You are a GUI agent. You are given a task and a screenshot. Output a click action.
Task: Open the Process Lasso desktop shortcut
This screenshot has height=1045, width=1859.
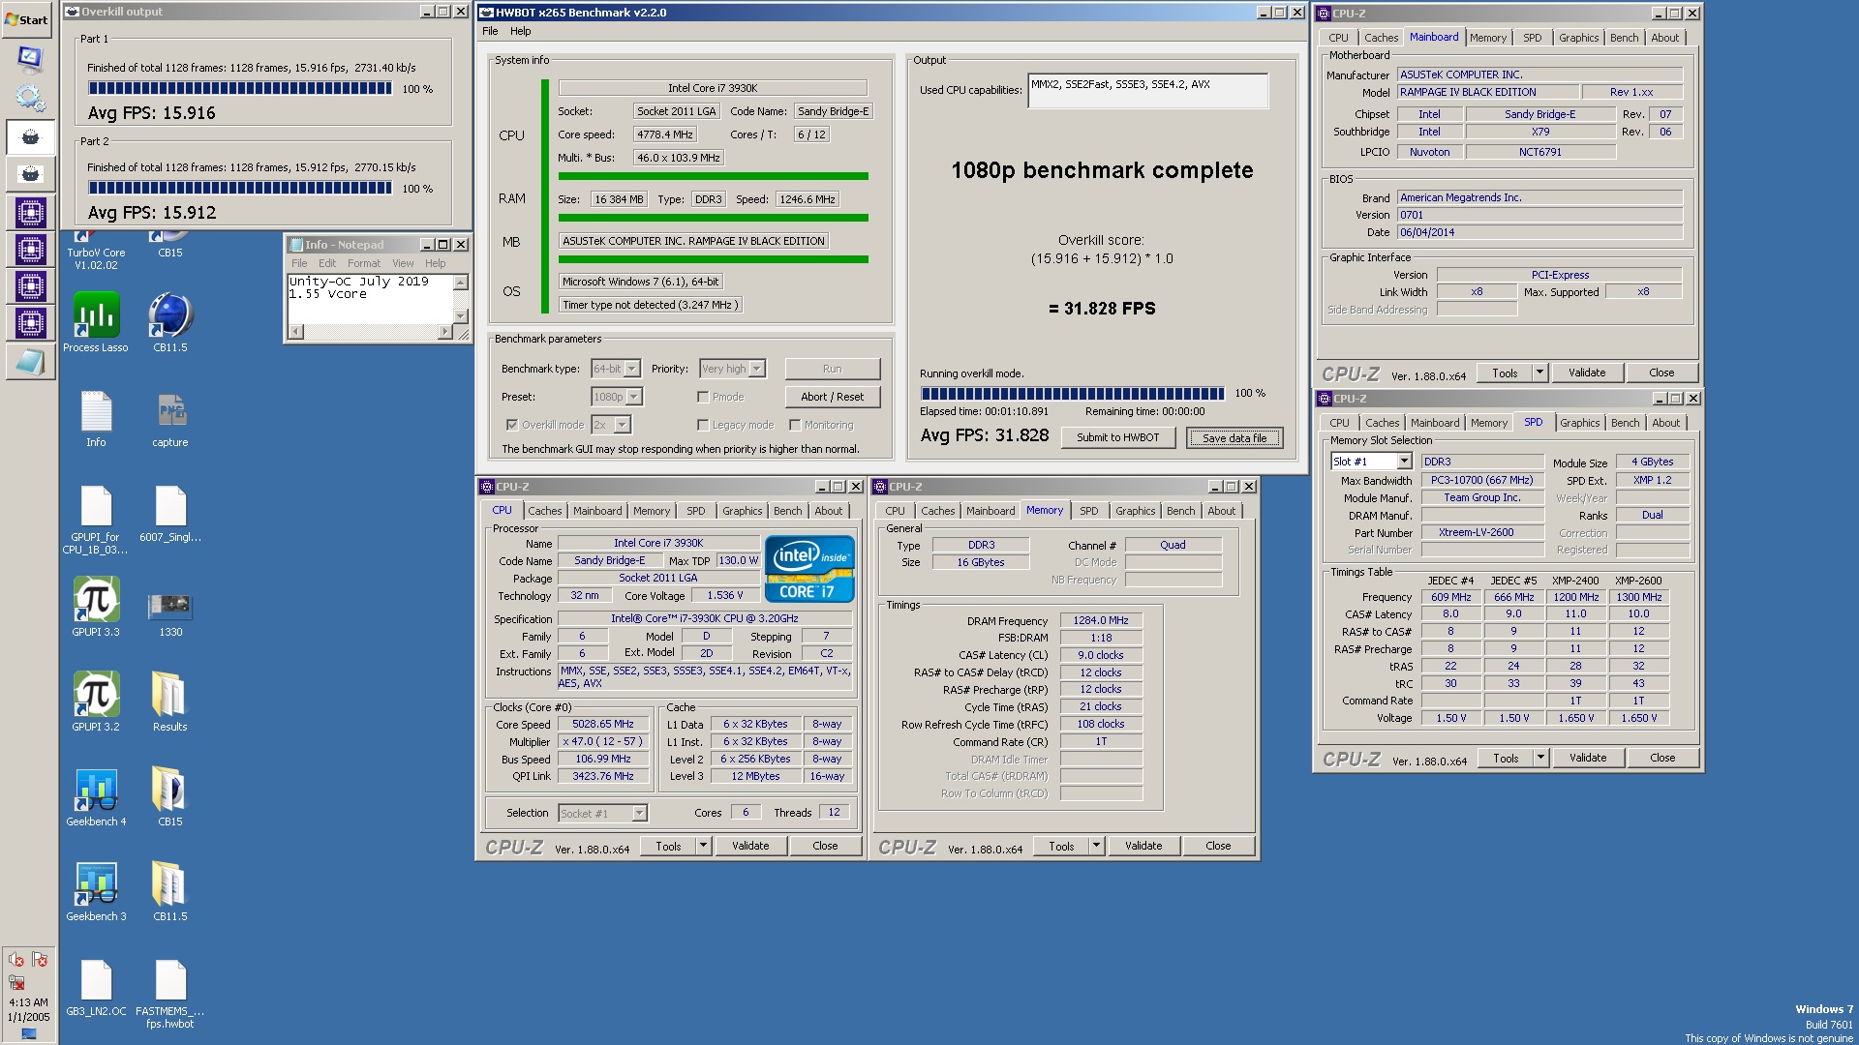click(x=96, y=323)
